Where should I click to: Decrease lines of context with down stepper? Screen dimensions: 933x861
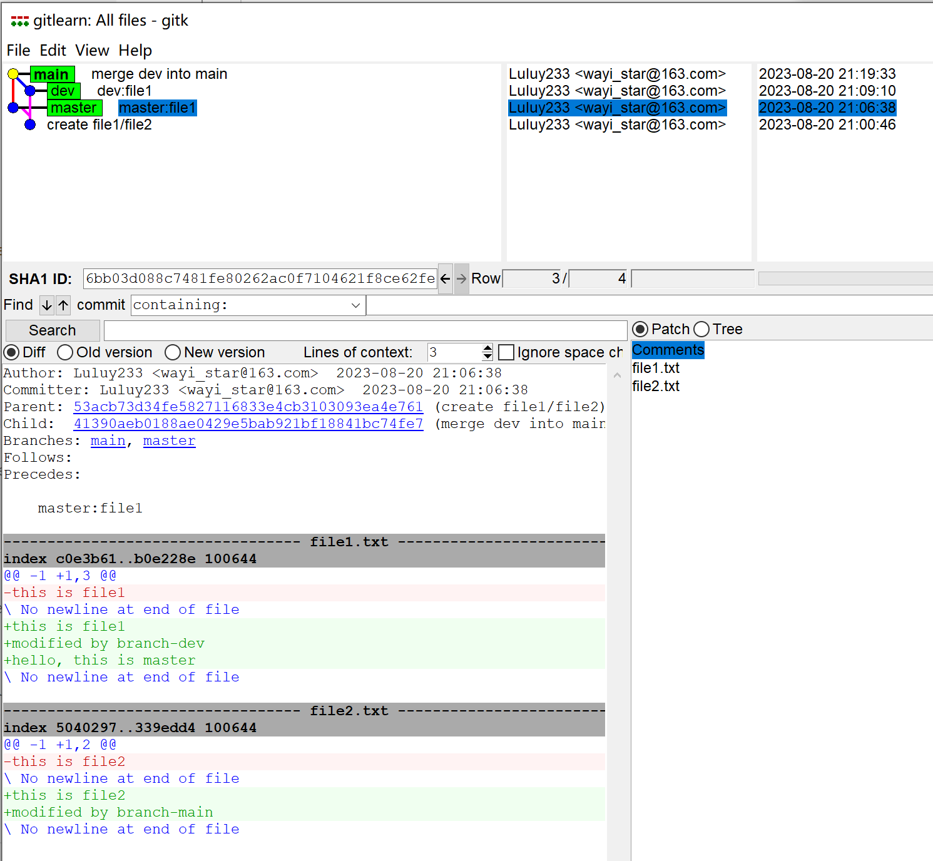pos(487,357)
